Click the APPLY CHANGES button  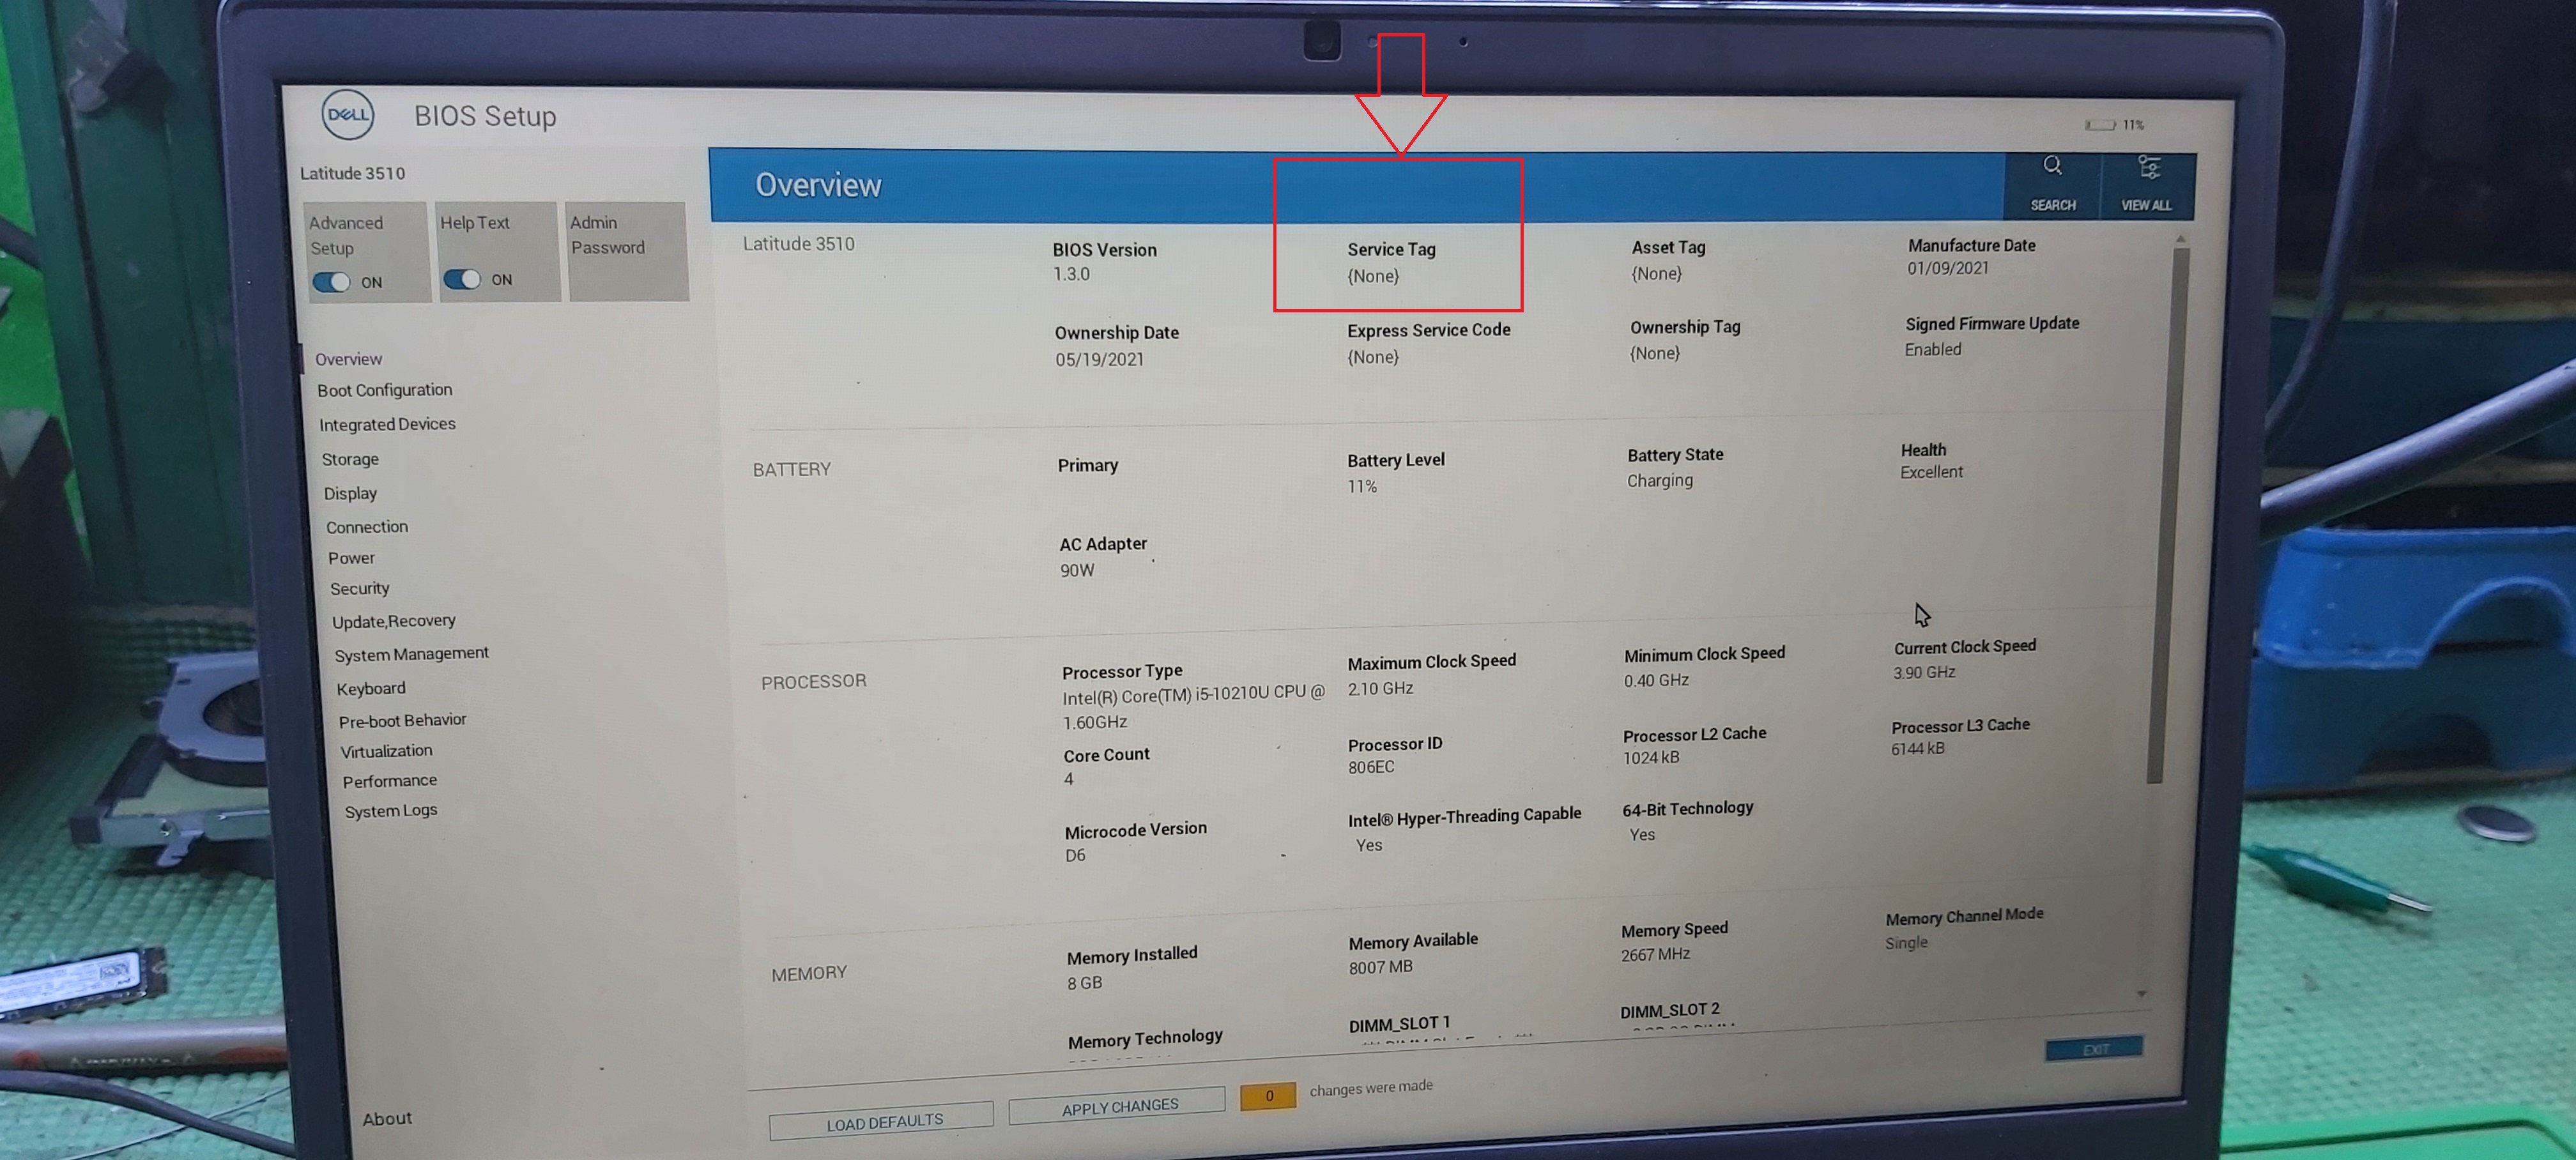[1117, 1107]
